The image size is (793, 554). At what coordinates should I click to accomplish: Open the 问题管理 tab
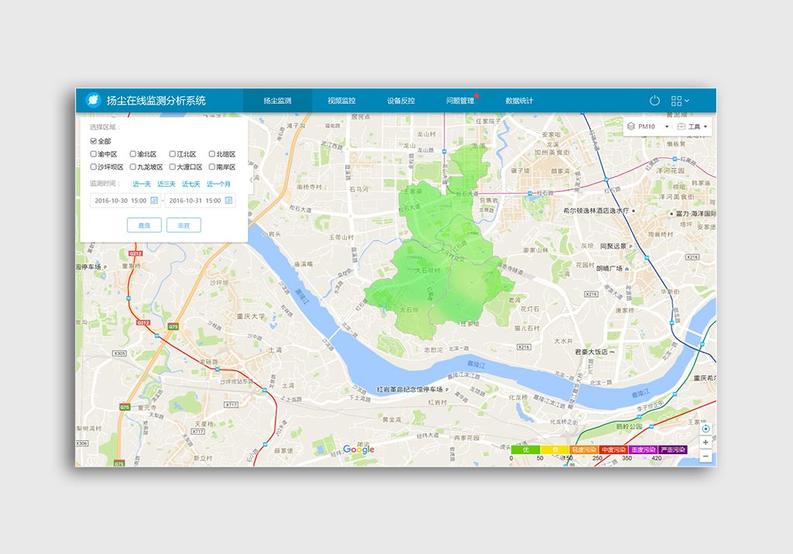[460, 101]
